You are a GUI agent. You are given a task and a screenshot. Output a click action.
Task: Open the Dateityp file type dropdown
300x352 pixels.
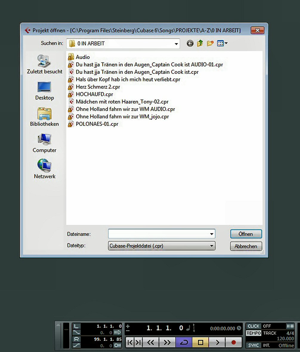[161, 246]
